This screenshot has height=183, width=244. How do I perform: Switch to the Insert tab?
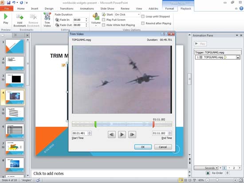[x=35, y=8]
